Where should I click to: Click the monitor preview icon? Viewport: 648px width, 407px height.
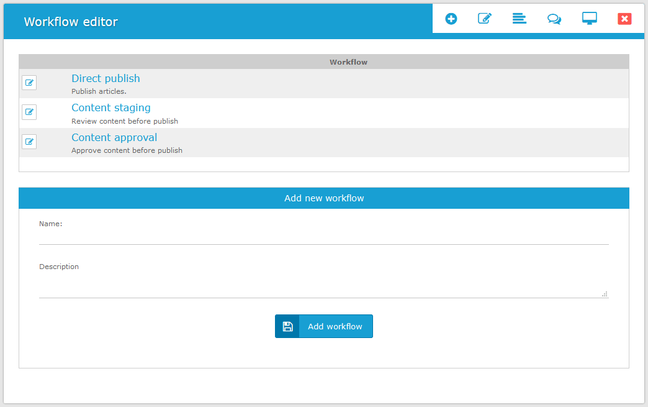589,19
